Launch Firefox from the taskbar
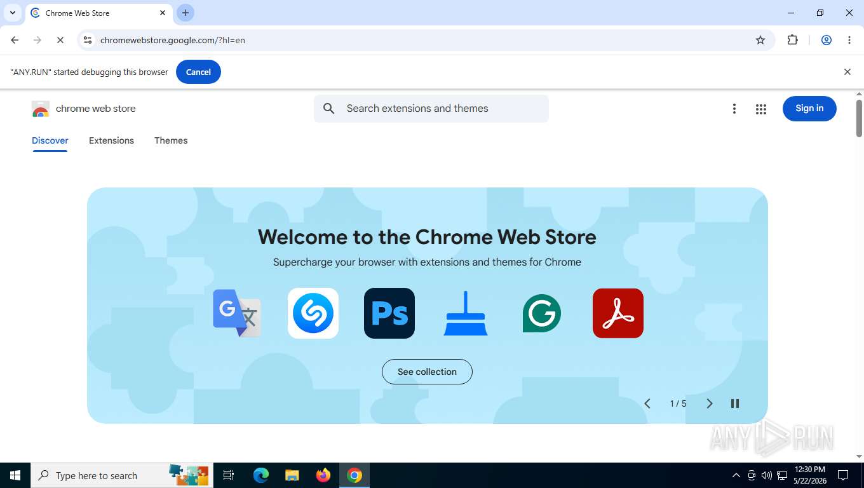This screenshot has width=864, height=488. point(323,475)
